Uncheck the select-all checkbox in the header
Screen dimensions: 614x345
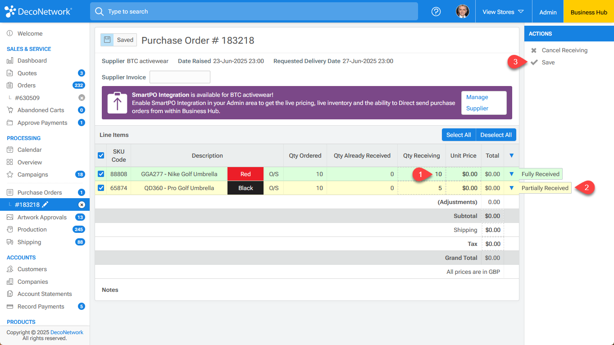click(x=101, y=155)
